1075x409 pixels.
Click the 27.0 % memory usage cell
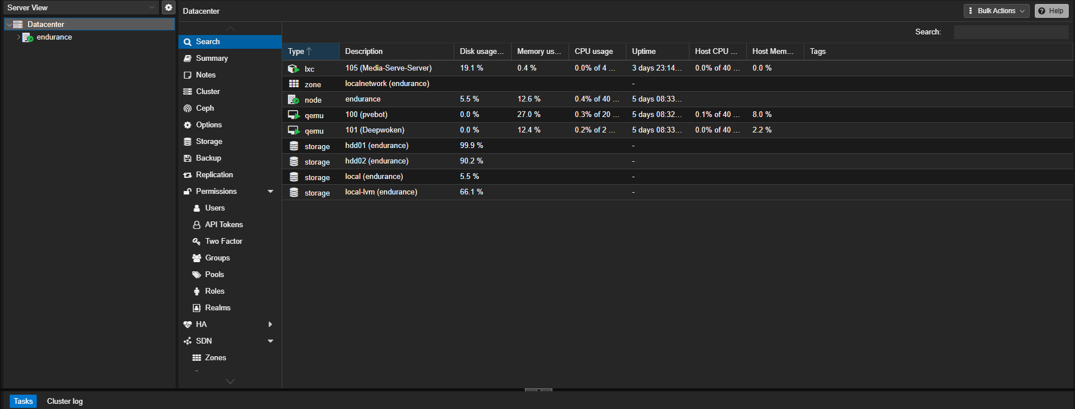(540, 115)
